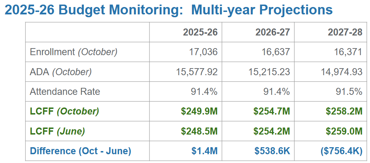Select the ($756.4K) difference cell

[x=341, y=151]
